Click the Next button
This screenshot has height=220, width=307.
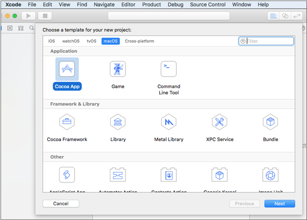[x=280, y=203]
